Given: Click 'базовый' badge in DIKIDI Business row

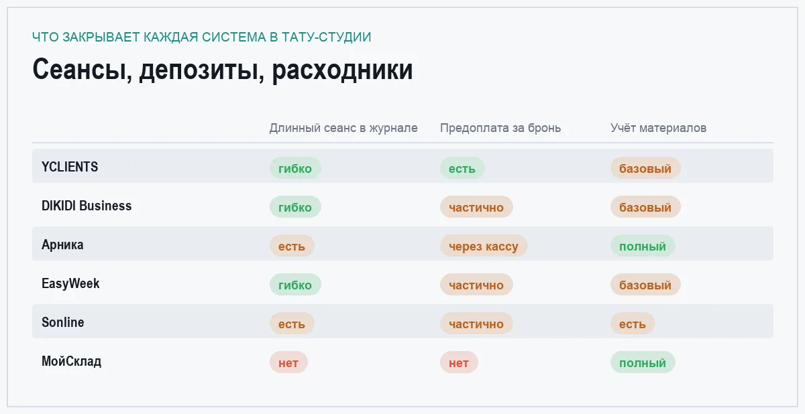Looking at the screenshot, I should click(x=645, y=207).
